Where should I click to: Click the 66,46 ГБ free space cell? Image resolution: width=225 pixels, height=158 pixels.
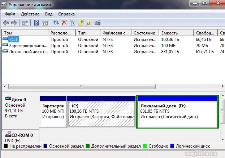tap(204, 39)
